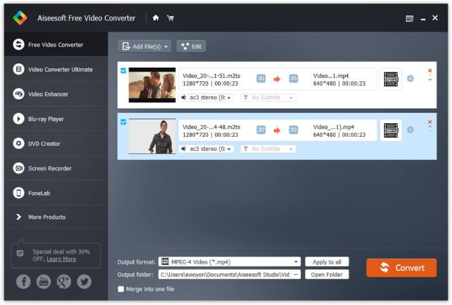This screenshot has width=452, height=305.
Task: Browse output folder with ellipsis button
Action: point(296,275)
